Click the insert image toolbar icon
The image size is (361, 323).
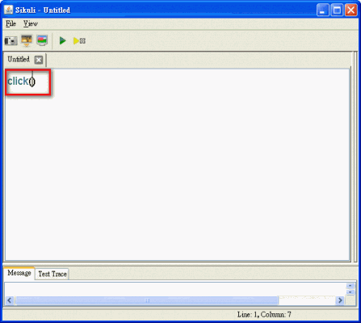point(27,40)
